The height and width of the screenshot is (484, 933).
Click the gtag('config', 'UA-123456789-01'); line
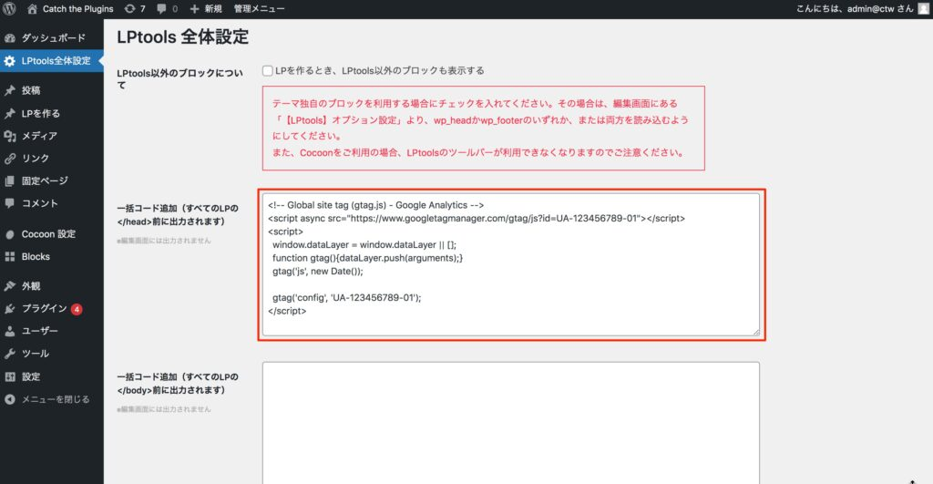(347, 298)
